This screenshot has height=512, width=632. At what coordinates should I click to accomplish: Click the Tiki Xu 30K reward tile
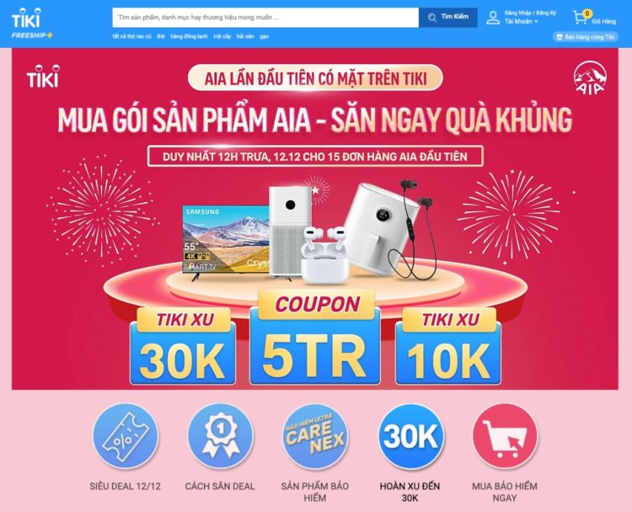click(x=183, y=346)
